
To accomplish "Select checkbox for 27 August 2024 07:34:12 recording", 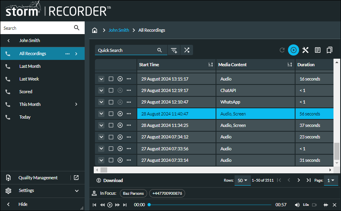I will point(111,137).
